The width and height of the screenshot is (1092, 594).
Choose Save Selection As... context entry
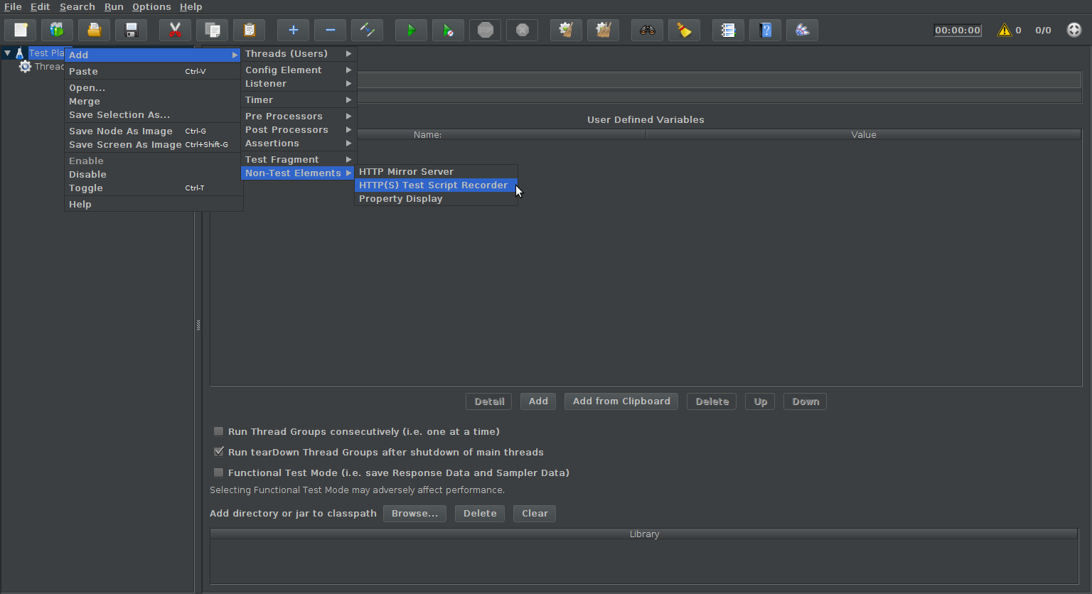coord(154,115)
